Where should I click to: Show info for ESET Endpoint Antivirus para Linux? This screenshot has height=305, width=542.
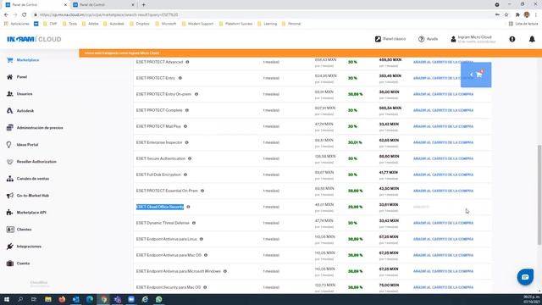(202, 239)
